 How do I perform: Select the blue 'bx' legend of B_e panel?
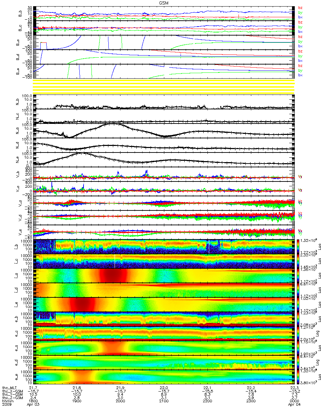[x=300, y=75]
